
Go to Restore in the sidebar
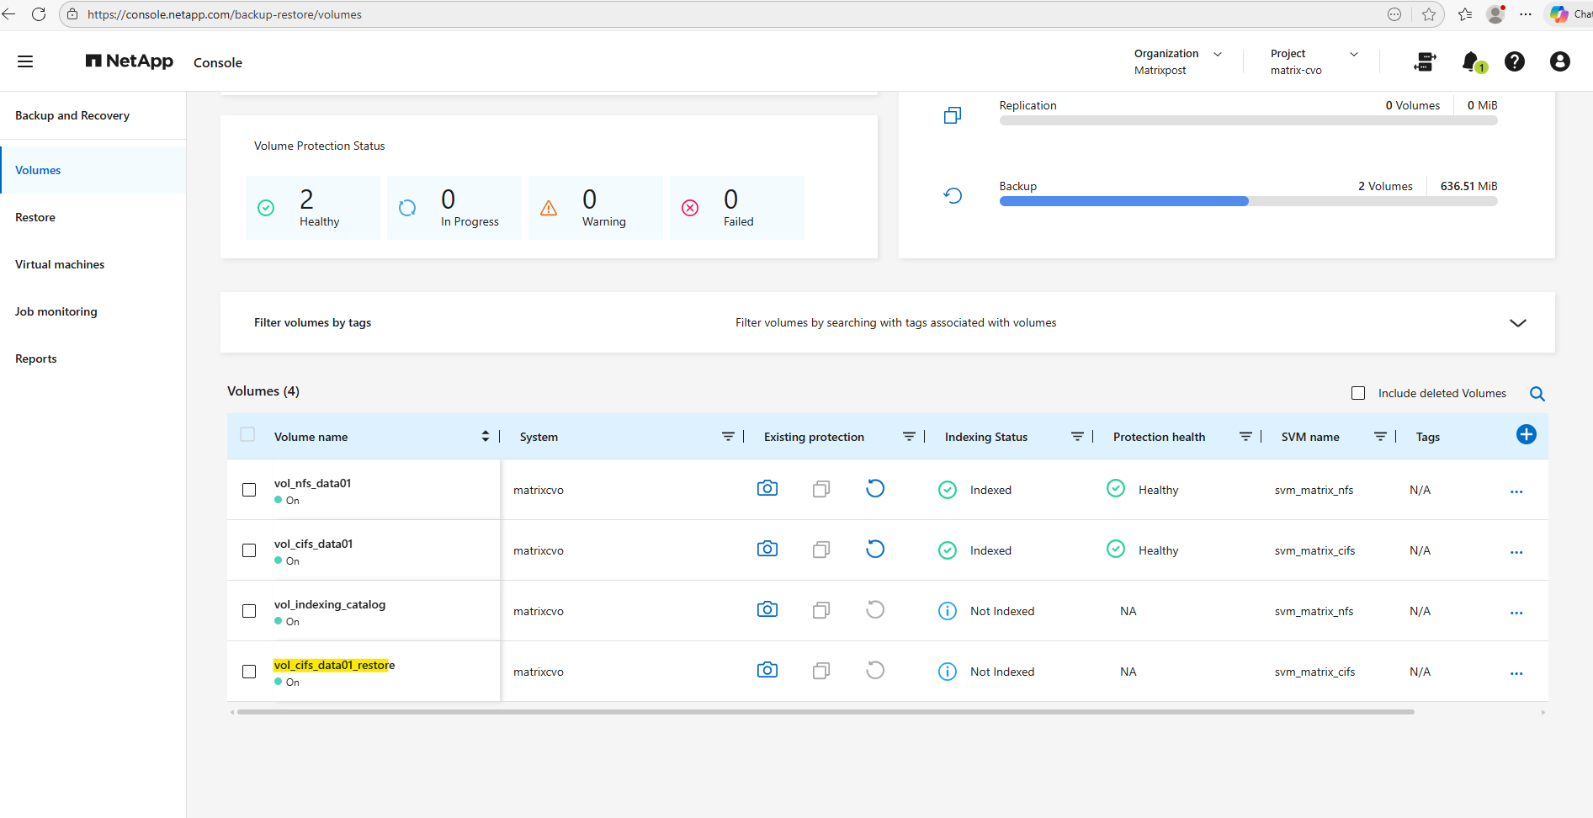click(35, 217)
